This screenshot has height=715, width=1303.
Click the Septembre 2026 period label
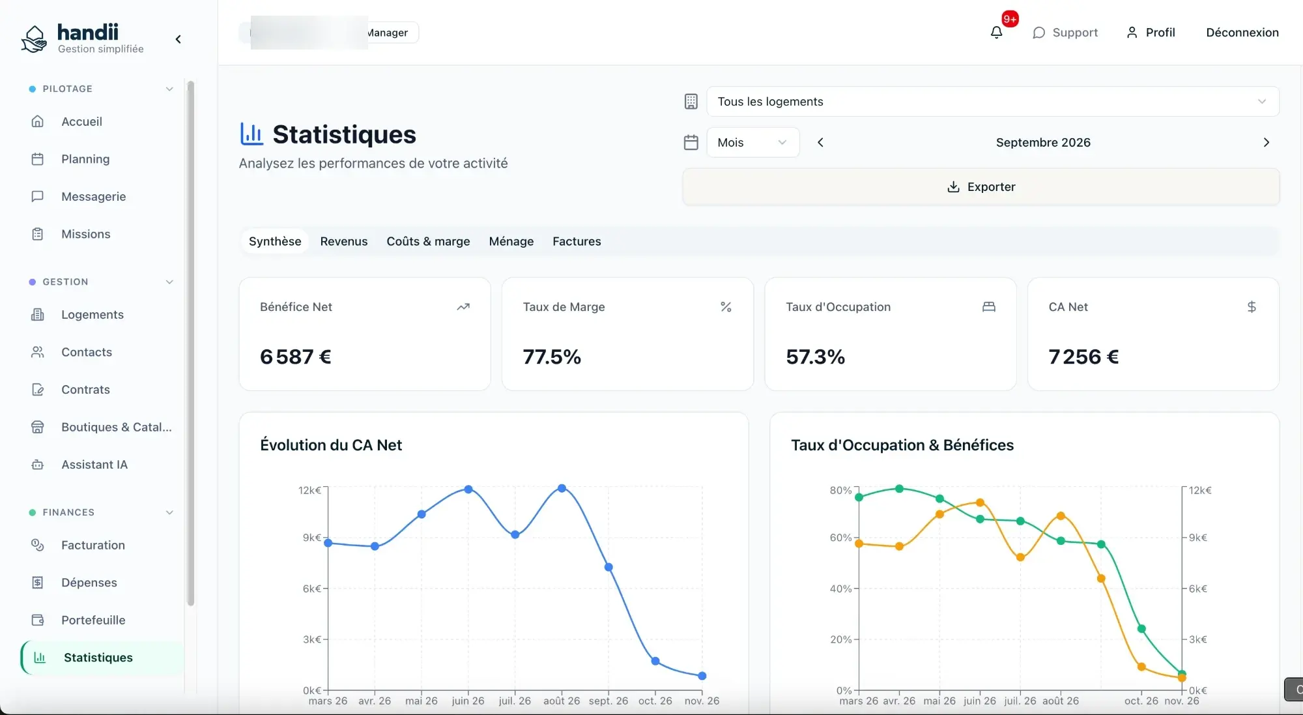[1043, 142]
